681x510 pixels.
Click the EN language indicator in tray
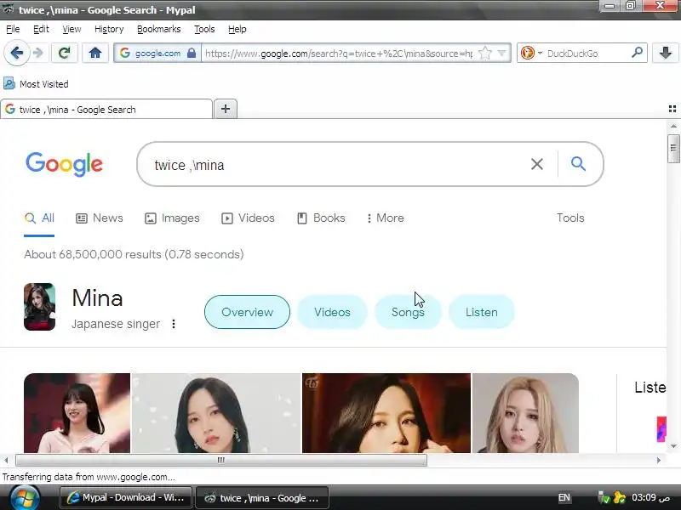click(564, 497)
